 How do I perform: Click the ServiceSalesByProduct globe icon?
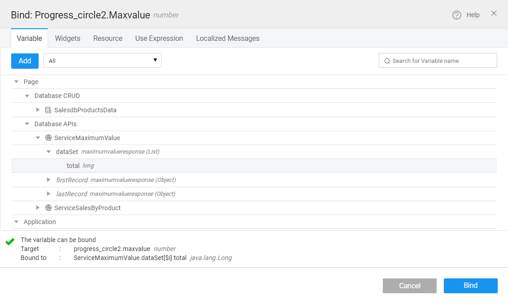click(x=48, y=208)
